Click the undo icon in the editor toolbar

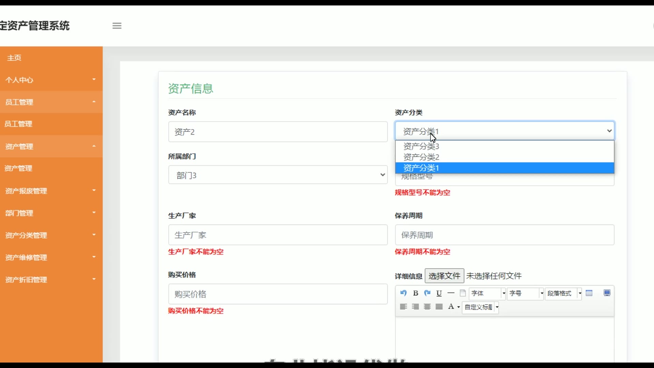point(404,293)
